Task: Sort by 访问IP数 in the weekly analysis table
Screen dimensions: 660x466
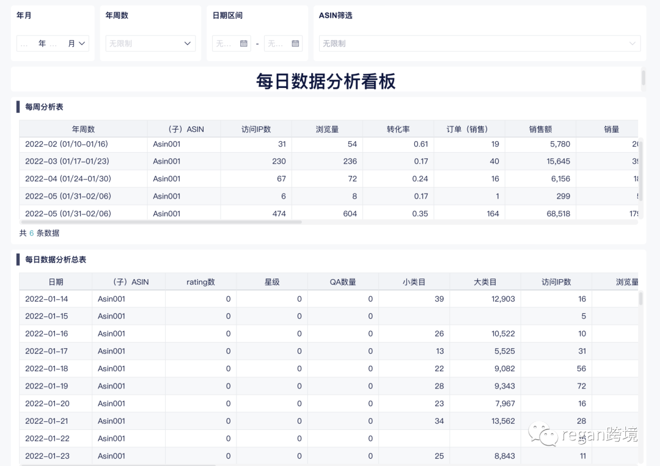Action: point(256,129)
